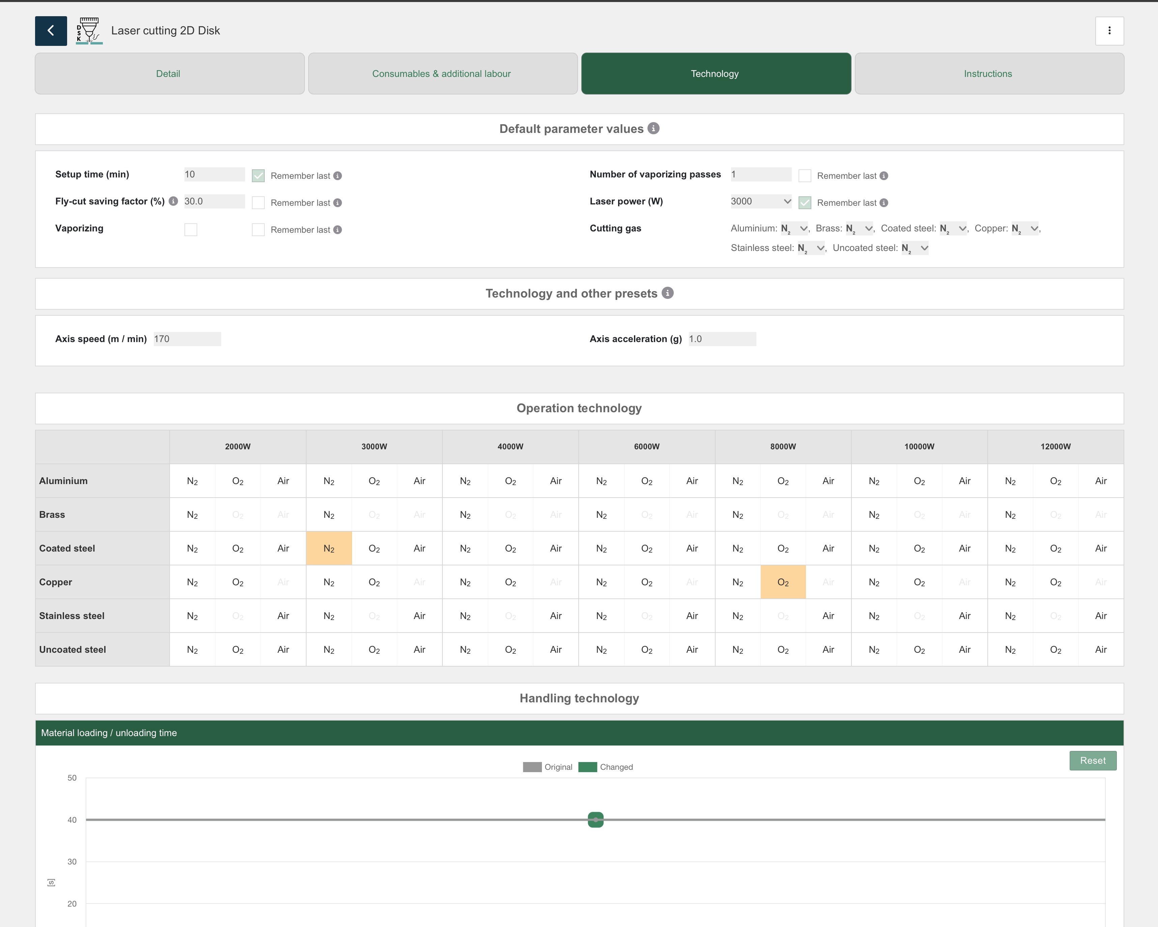Open the three-dot options menu
Screen dimensions: 1158x927
tap(1109, 31)
